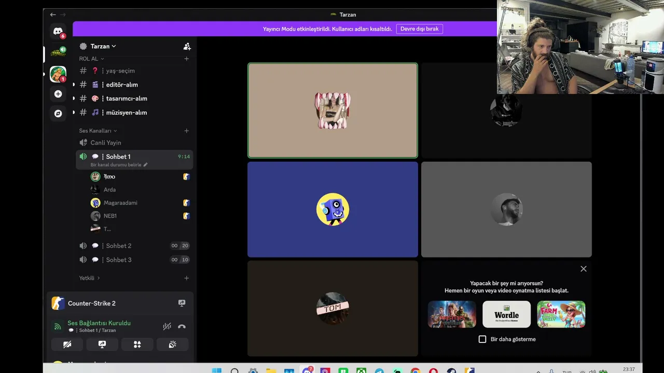Viewport: 664px width, 373px height.
Task: Select user NEB1 in voice list
Action: point(140,216)
